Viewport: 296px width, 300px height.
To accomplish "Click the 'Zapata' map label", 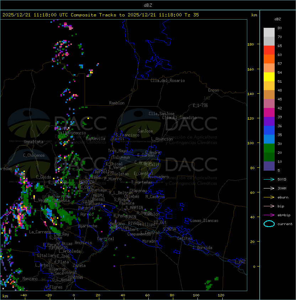I will (x=79, y=265).
